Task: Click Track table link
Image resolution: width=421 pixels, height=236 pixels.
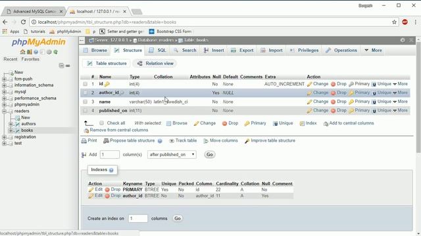Action: tap(183, 140)
